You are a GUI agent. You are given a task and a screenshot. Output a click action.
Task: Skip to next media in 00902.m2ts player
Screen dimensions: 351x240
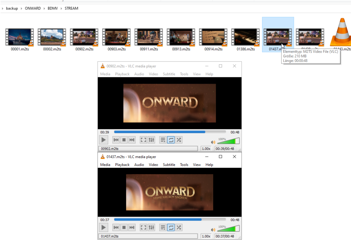pos(132,140)
